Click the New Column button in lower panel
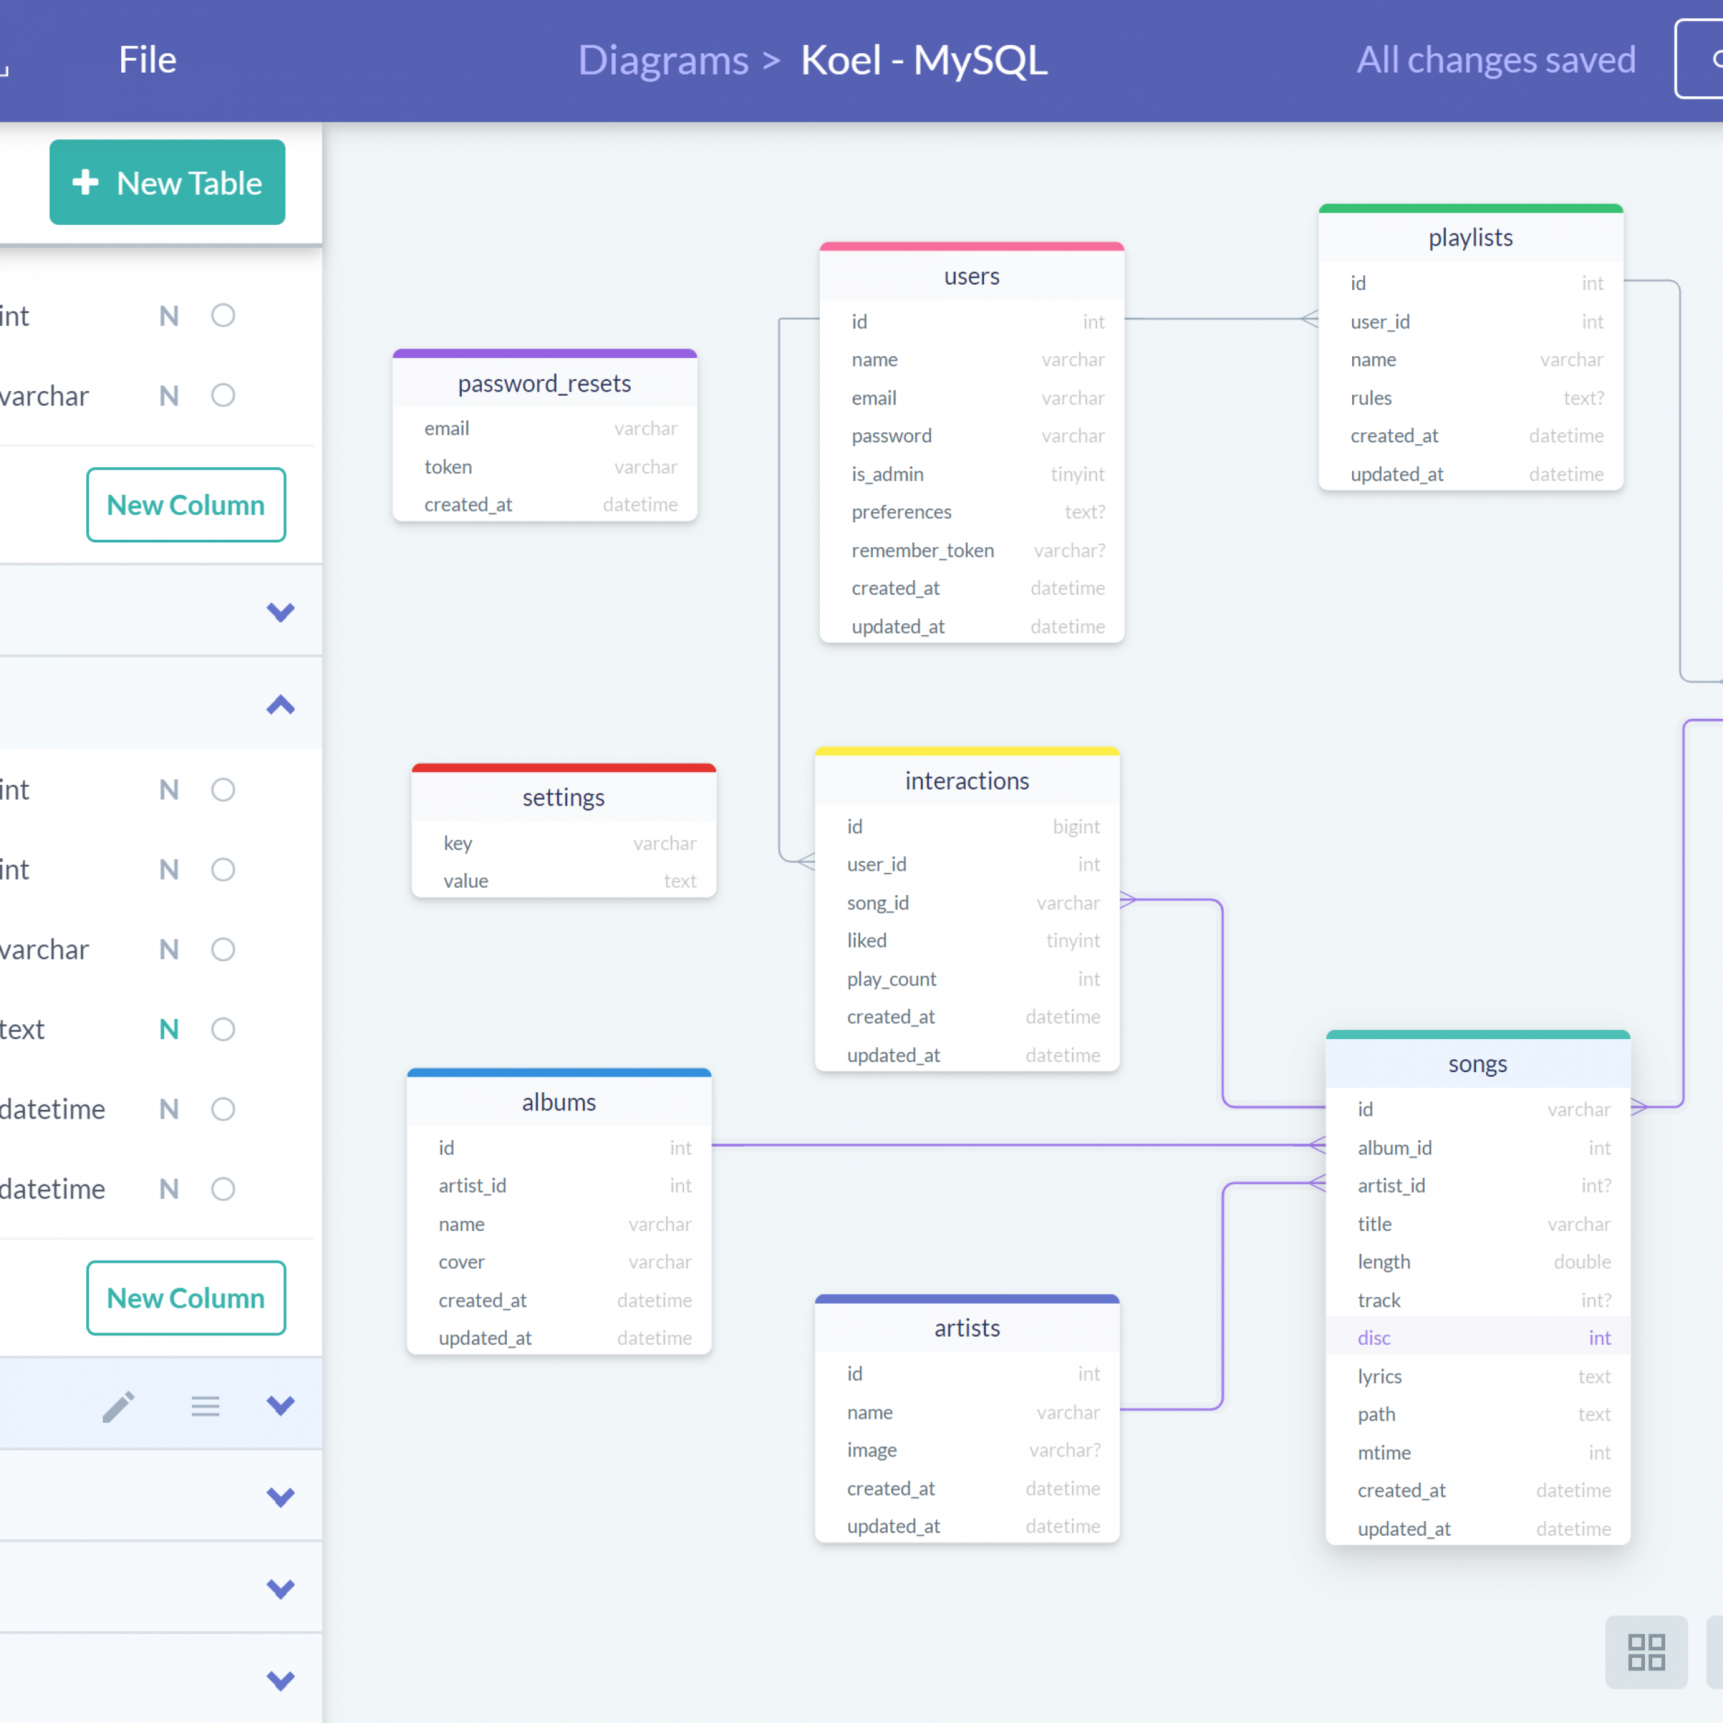This screenshot has width=1723, height=1723. point(184,1297)
